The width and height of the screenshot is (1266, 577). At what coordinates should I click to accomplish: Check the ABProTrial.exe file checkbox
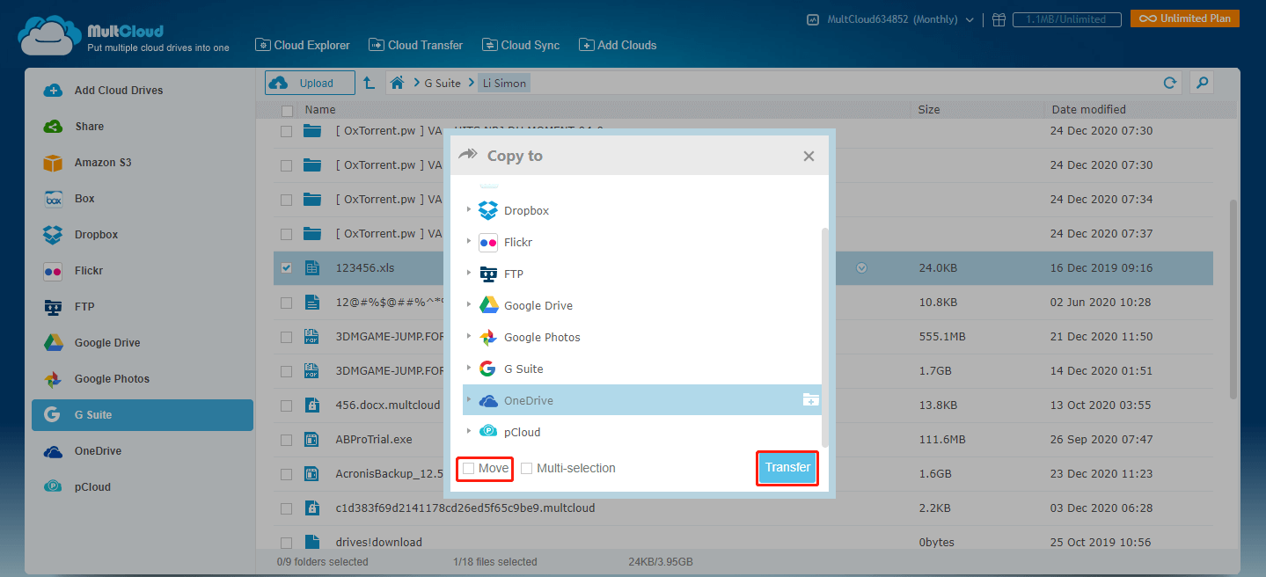287,440
